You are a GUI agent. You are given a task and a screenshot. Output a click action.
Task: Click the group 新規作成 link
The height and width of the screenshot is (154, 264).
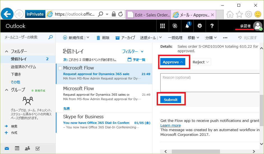(38, 91)
